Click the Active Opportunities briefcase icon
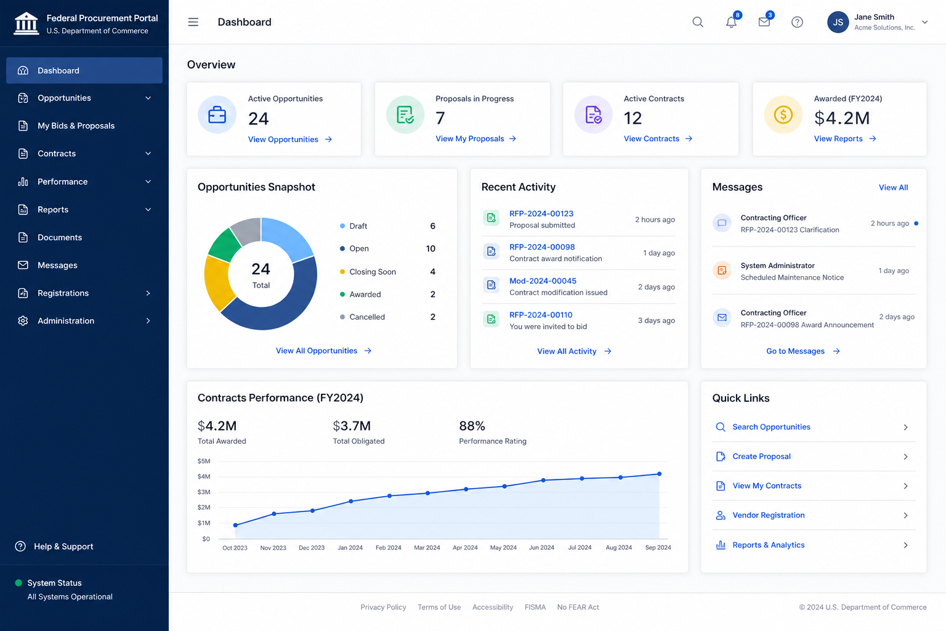 point(217,115)
